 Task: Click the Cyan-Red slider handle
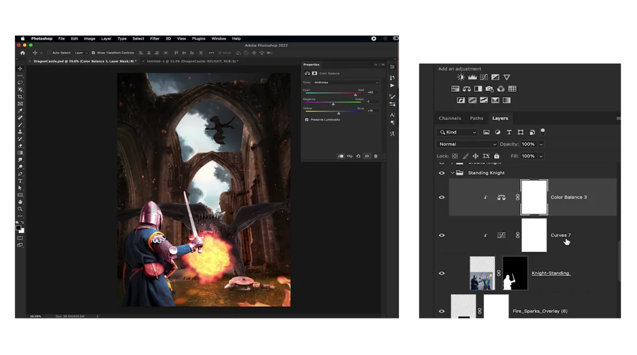356,94
